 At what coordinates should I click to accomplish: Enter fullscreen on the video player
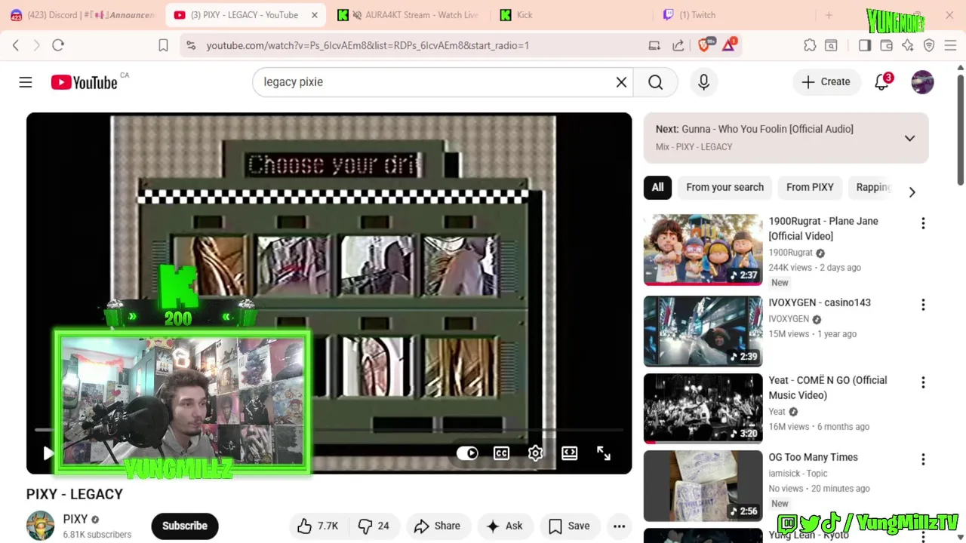coord(604,453)
